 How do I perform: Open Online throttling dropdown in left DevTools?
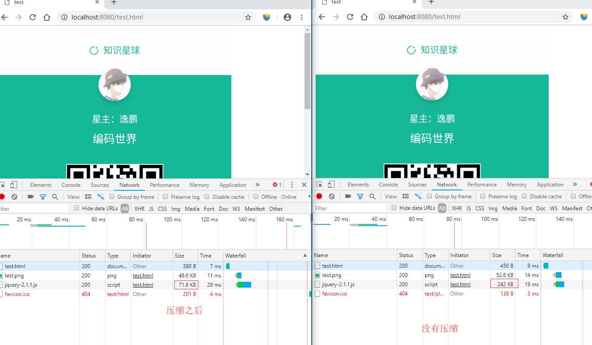pos(296,197)
